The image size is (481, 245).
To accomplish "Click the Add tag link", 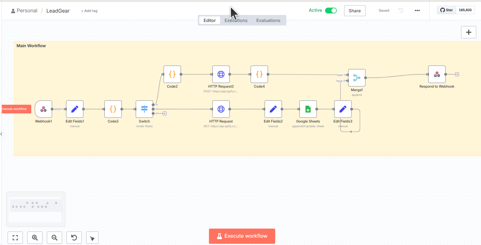I will click(x=89, y=11).
